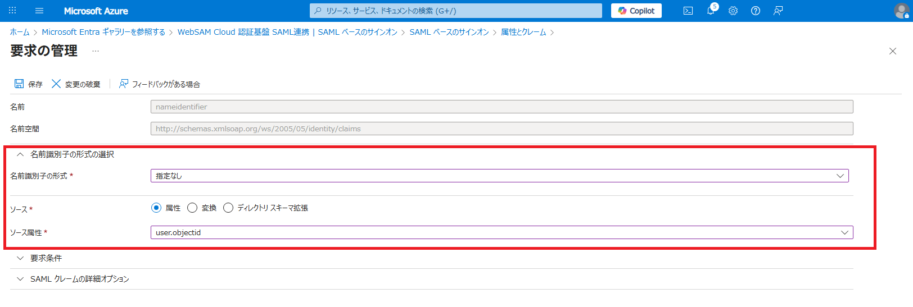
Task: Open the Azure apps grid launcher
Action: 12,11
